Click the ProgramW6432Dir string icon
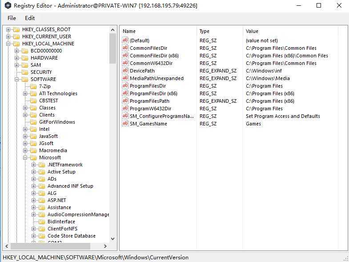The image size is (349, 262). pos(125,108)
